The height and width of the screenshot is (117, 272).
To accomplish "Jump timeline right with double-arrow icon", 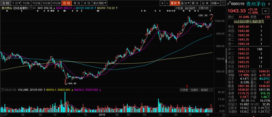I will [x=224, y=115].
